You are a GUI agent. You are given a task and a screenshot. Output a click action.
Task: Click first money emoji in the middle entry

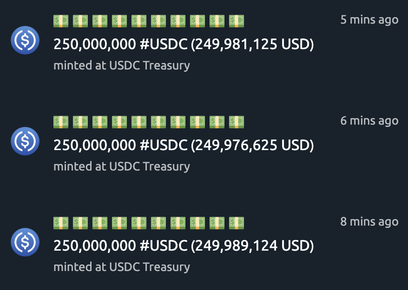61,122
